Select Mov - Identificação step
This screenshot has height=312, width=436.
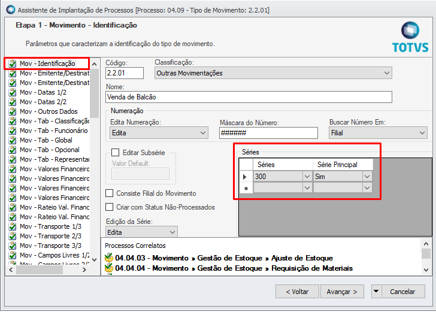click(x=47, y=63)
